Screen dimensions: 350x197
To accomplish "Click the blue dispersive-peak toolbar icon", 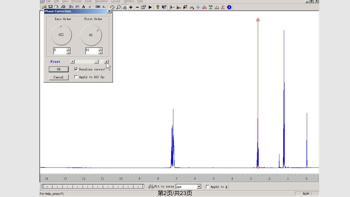I will point(198,7).
